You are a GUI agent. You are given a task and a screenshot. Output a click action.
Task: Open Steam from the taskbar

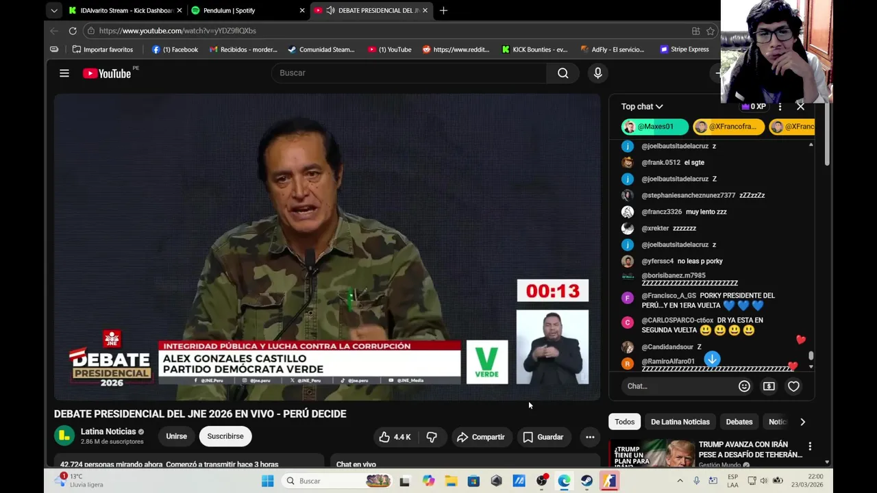(x=587, y=481)
